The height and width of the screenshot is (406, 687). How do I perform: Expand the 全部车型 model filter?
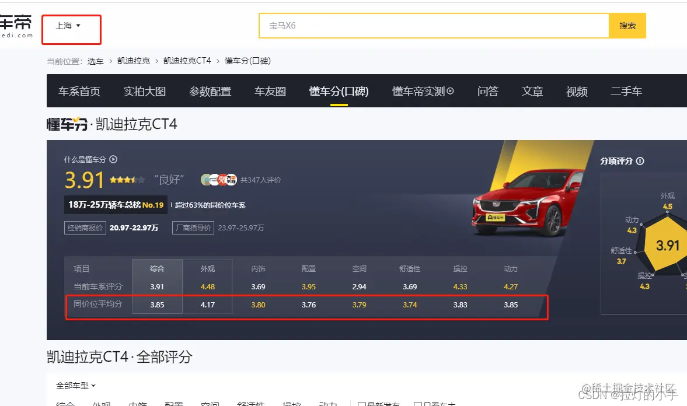click(74, 385)
